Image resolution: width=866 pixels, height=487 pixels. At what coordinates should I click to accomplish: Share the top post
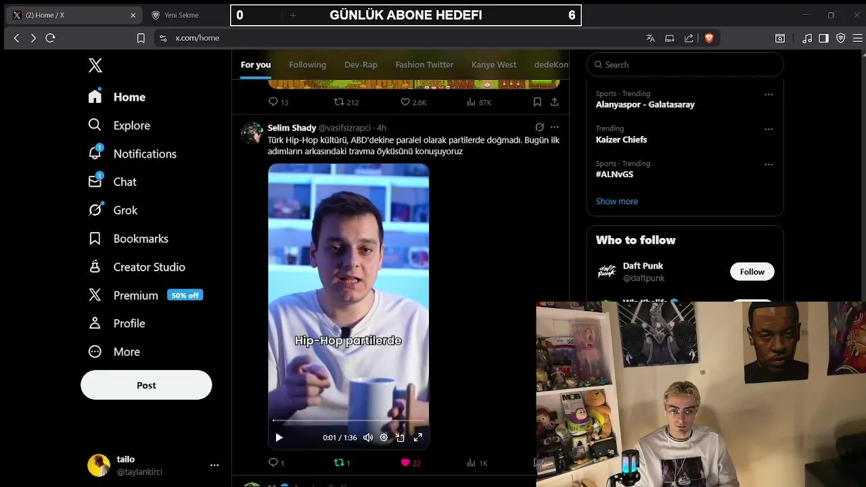click(555, 102)
